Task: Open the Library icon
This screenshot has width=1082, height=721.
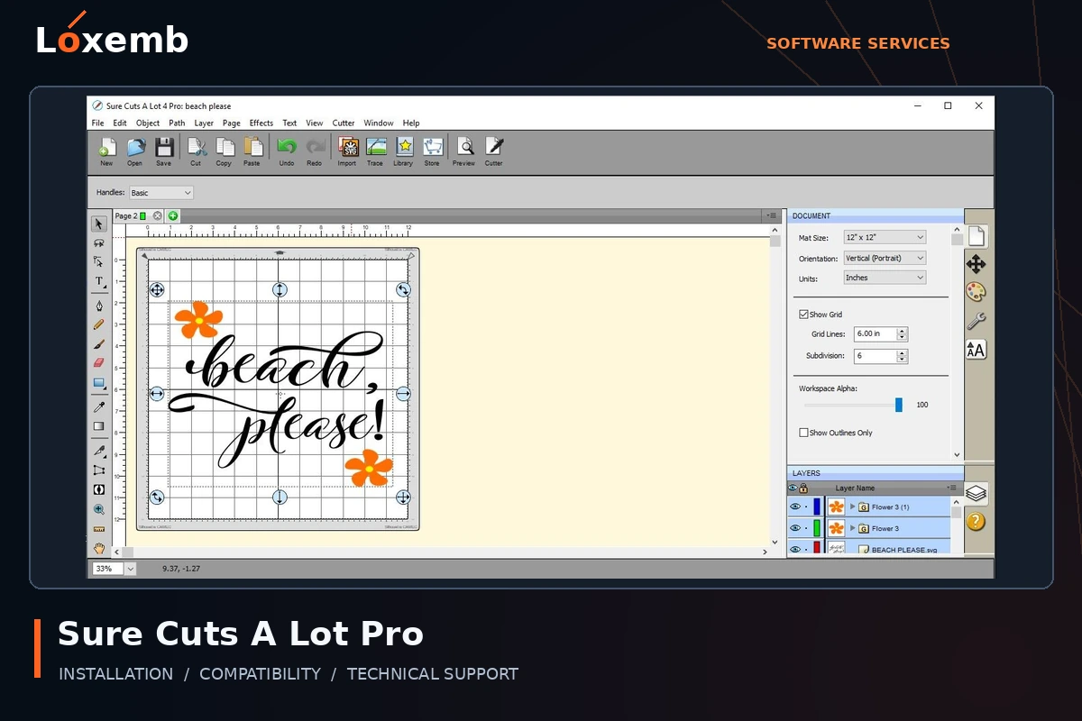Action: [403, 147]
